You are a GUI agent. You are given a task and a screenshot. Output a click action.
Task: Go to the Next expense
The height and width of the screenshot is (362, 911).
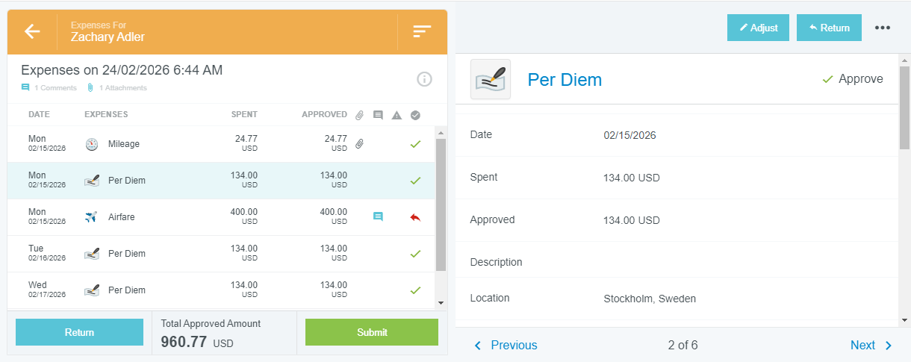pos(871,345)
